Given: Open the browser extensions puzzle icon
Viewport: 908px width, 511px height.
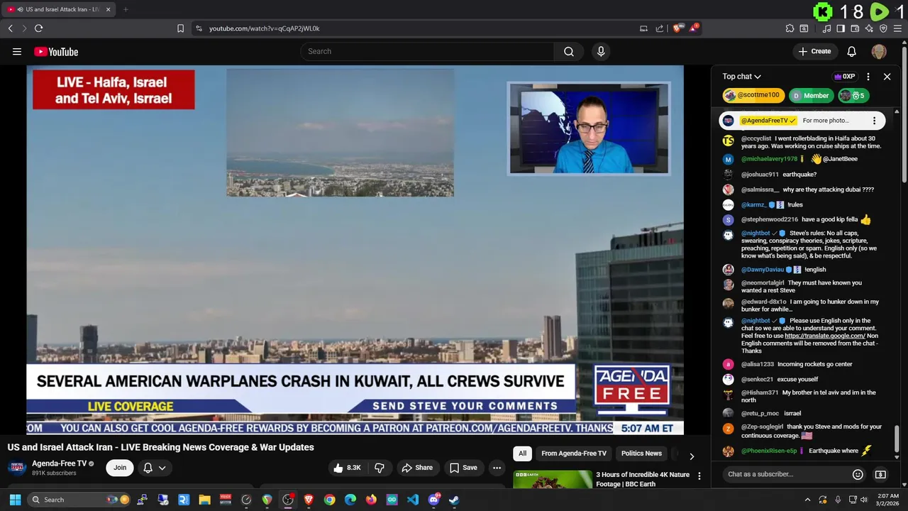Looking at the screenshot, I should point(790,28).
